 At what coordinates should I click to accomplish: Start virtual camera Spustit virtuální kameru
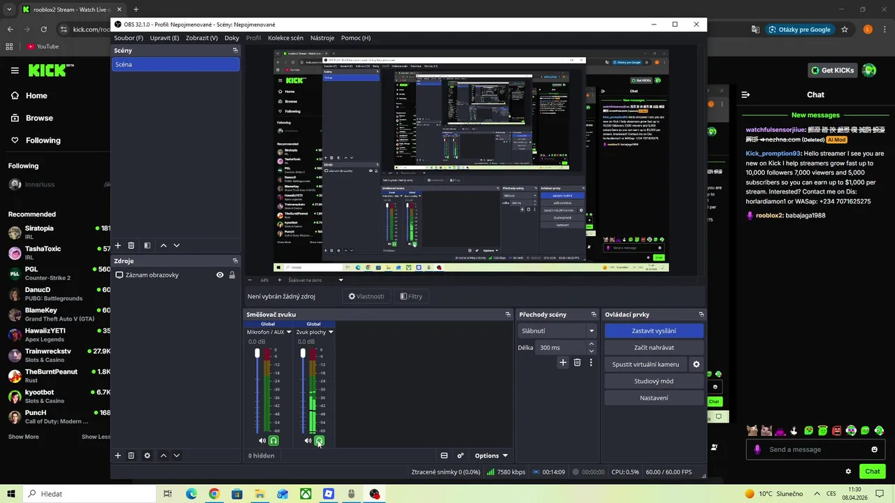[x=645, y=364]
